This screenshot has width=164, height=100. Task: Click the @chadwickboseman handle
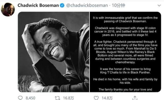tap(87, 5)
